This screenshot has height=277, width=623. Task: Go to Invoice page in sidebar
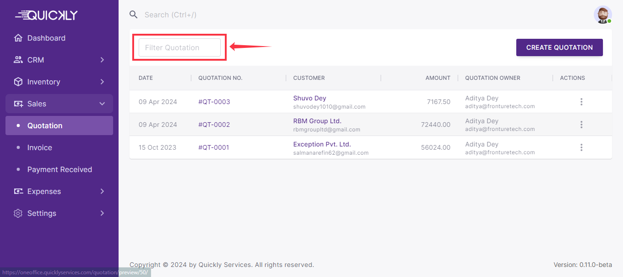pos(40,147)
